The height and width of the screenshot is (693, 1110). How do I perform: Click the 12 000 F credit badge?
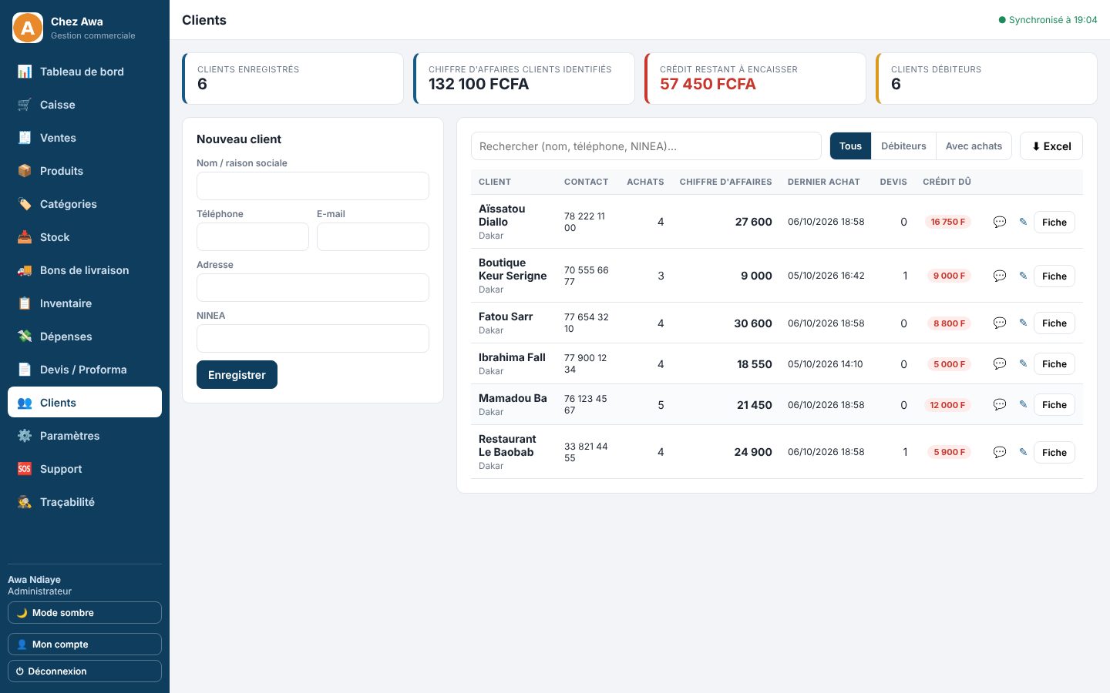[x=947, y=405]
